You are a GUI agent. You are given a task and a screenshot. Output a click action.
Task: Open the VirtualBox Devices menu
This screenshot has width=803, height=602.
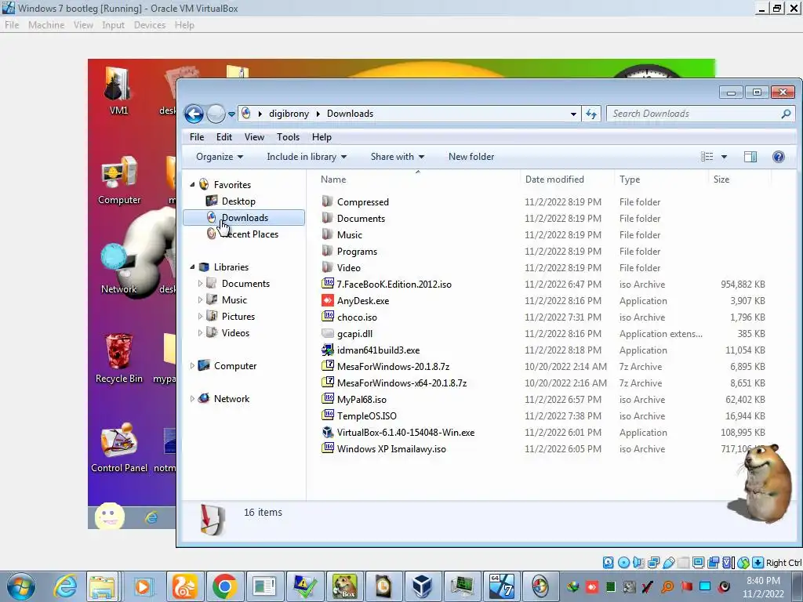coord(150,25)
